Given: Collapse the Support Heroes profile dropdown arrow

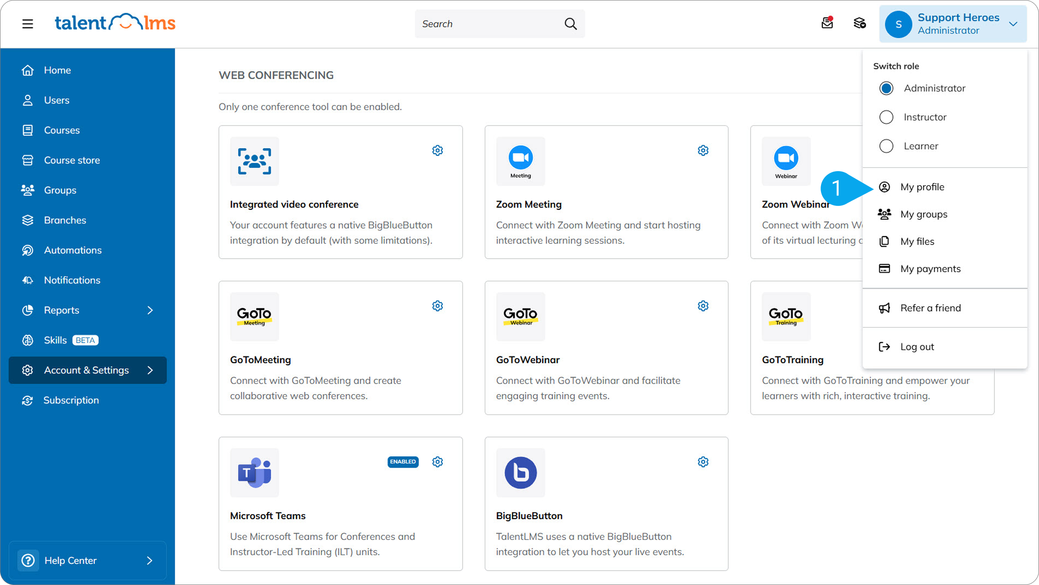Looking at the screenshot, I should (x=1013, y=24).
